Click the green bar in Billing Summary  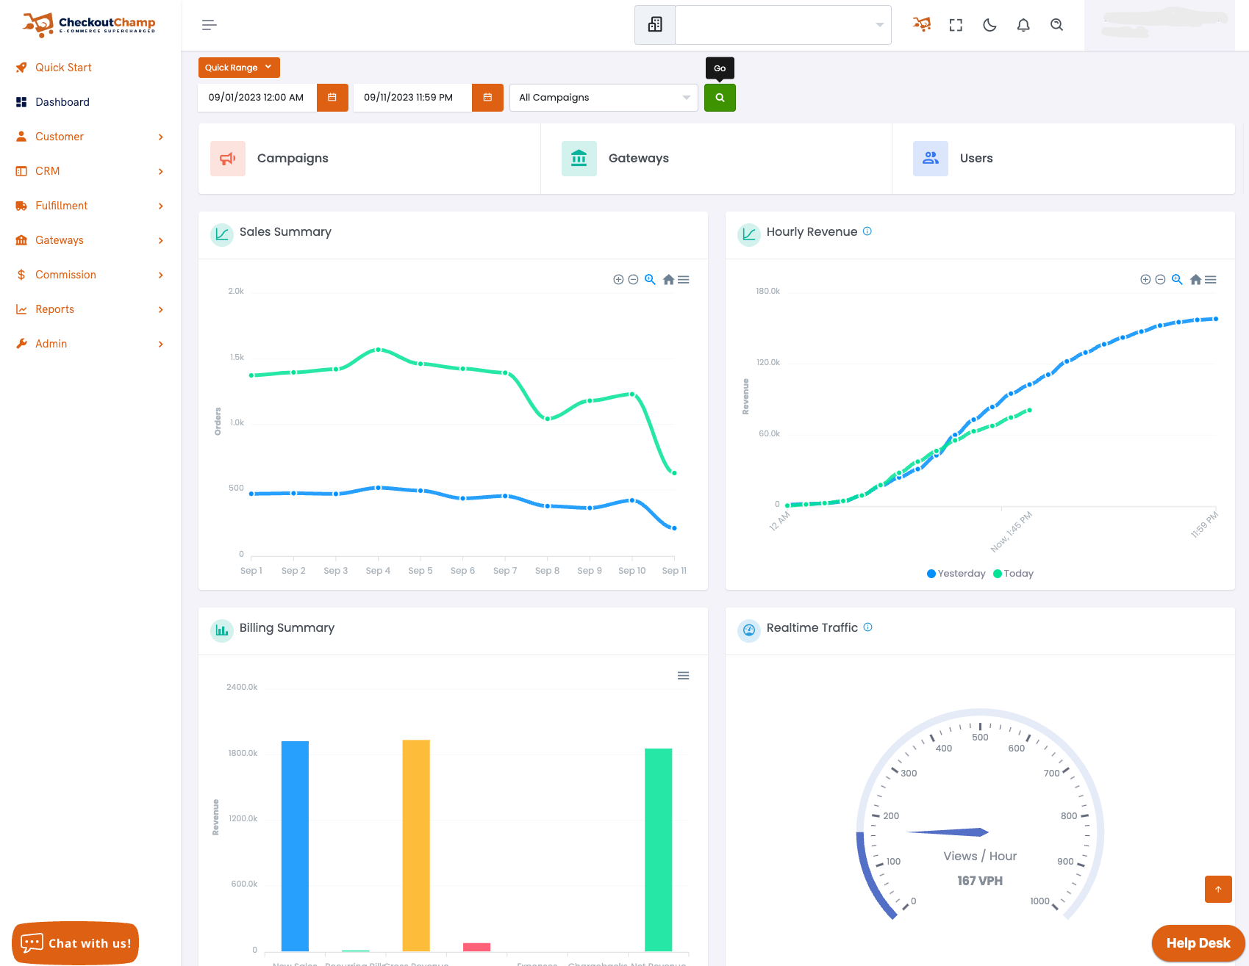tap(659, 850)
